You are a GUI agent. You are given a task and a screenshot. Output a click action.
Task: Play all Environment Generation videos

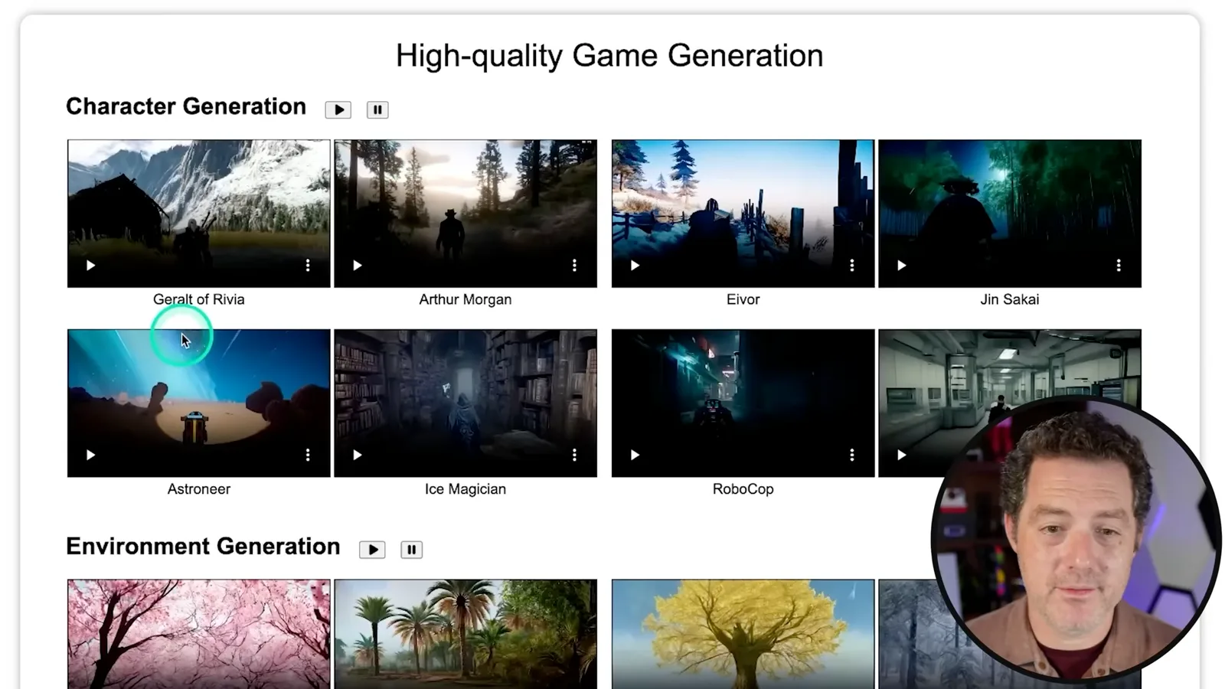pyautogui.click(x=373, y=550)
